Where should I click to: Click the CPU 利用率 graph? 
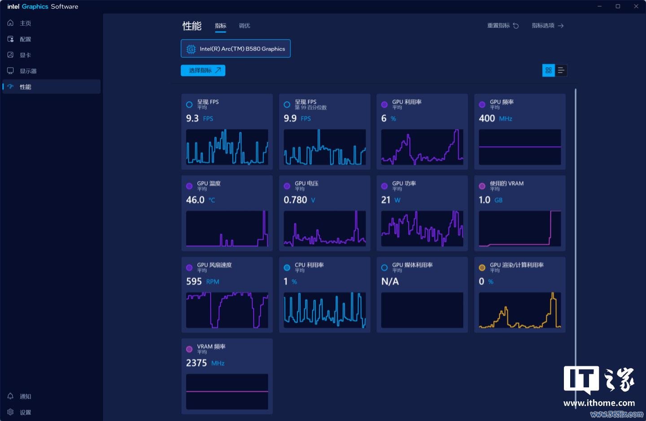[x=325, y=310]
